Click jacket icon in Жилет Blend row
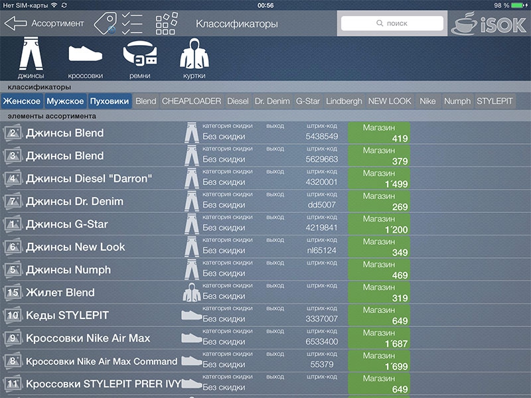 192,293
